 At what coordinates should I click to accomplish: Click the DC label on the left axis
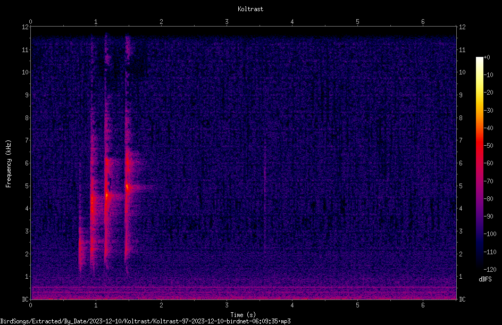point(26,299)
